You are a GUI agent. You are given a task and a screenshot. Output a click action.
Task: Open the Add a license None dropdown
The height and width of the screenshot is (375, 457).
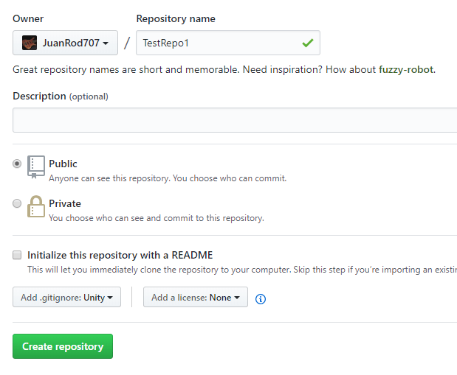coord(195,298)
